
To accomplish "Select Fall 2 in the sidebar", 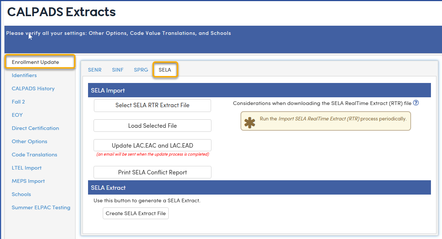I will point(18,102).
